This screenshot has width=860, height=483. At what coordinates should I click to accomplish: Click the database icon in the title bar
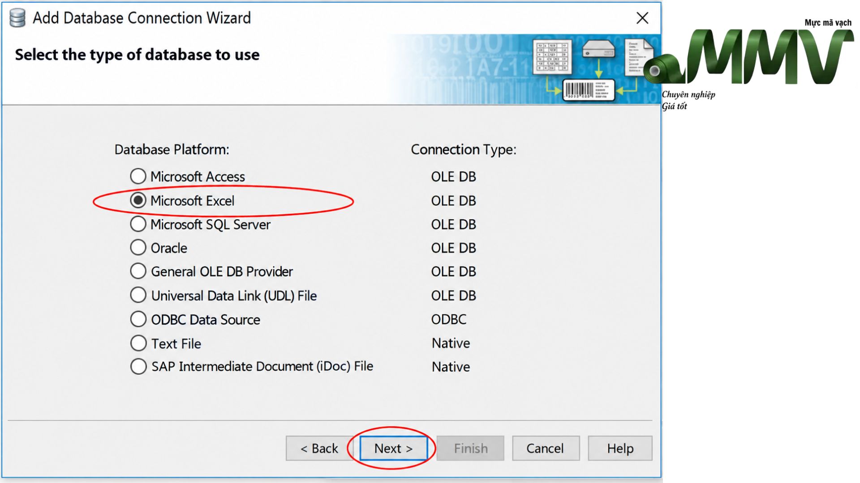[17, 18]
